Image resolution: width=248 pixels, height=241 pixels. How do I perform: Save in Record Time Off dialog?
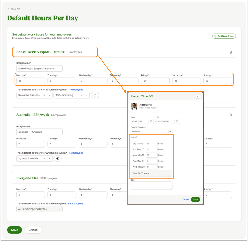pyautogui.click(x=195, y=199)
